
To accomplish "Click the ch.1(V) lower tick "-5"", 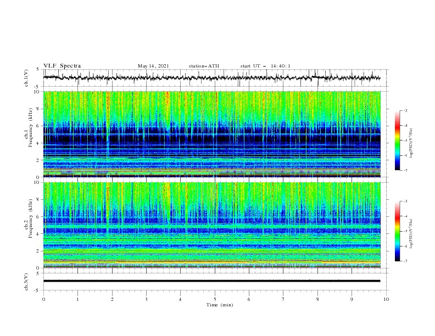I will point(37,87).
